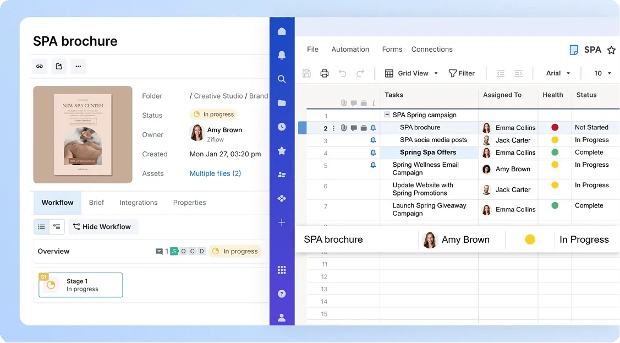Screen dimensions: 620x343
Task: Switch to the Brief tab
Action: click(96, 203)
